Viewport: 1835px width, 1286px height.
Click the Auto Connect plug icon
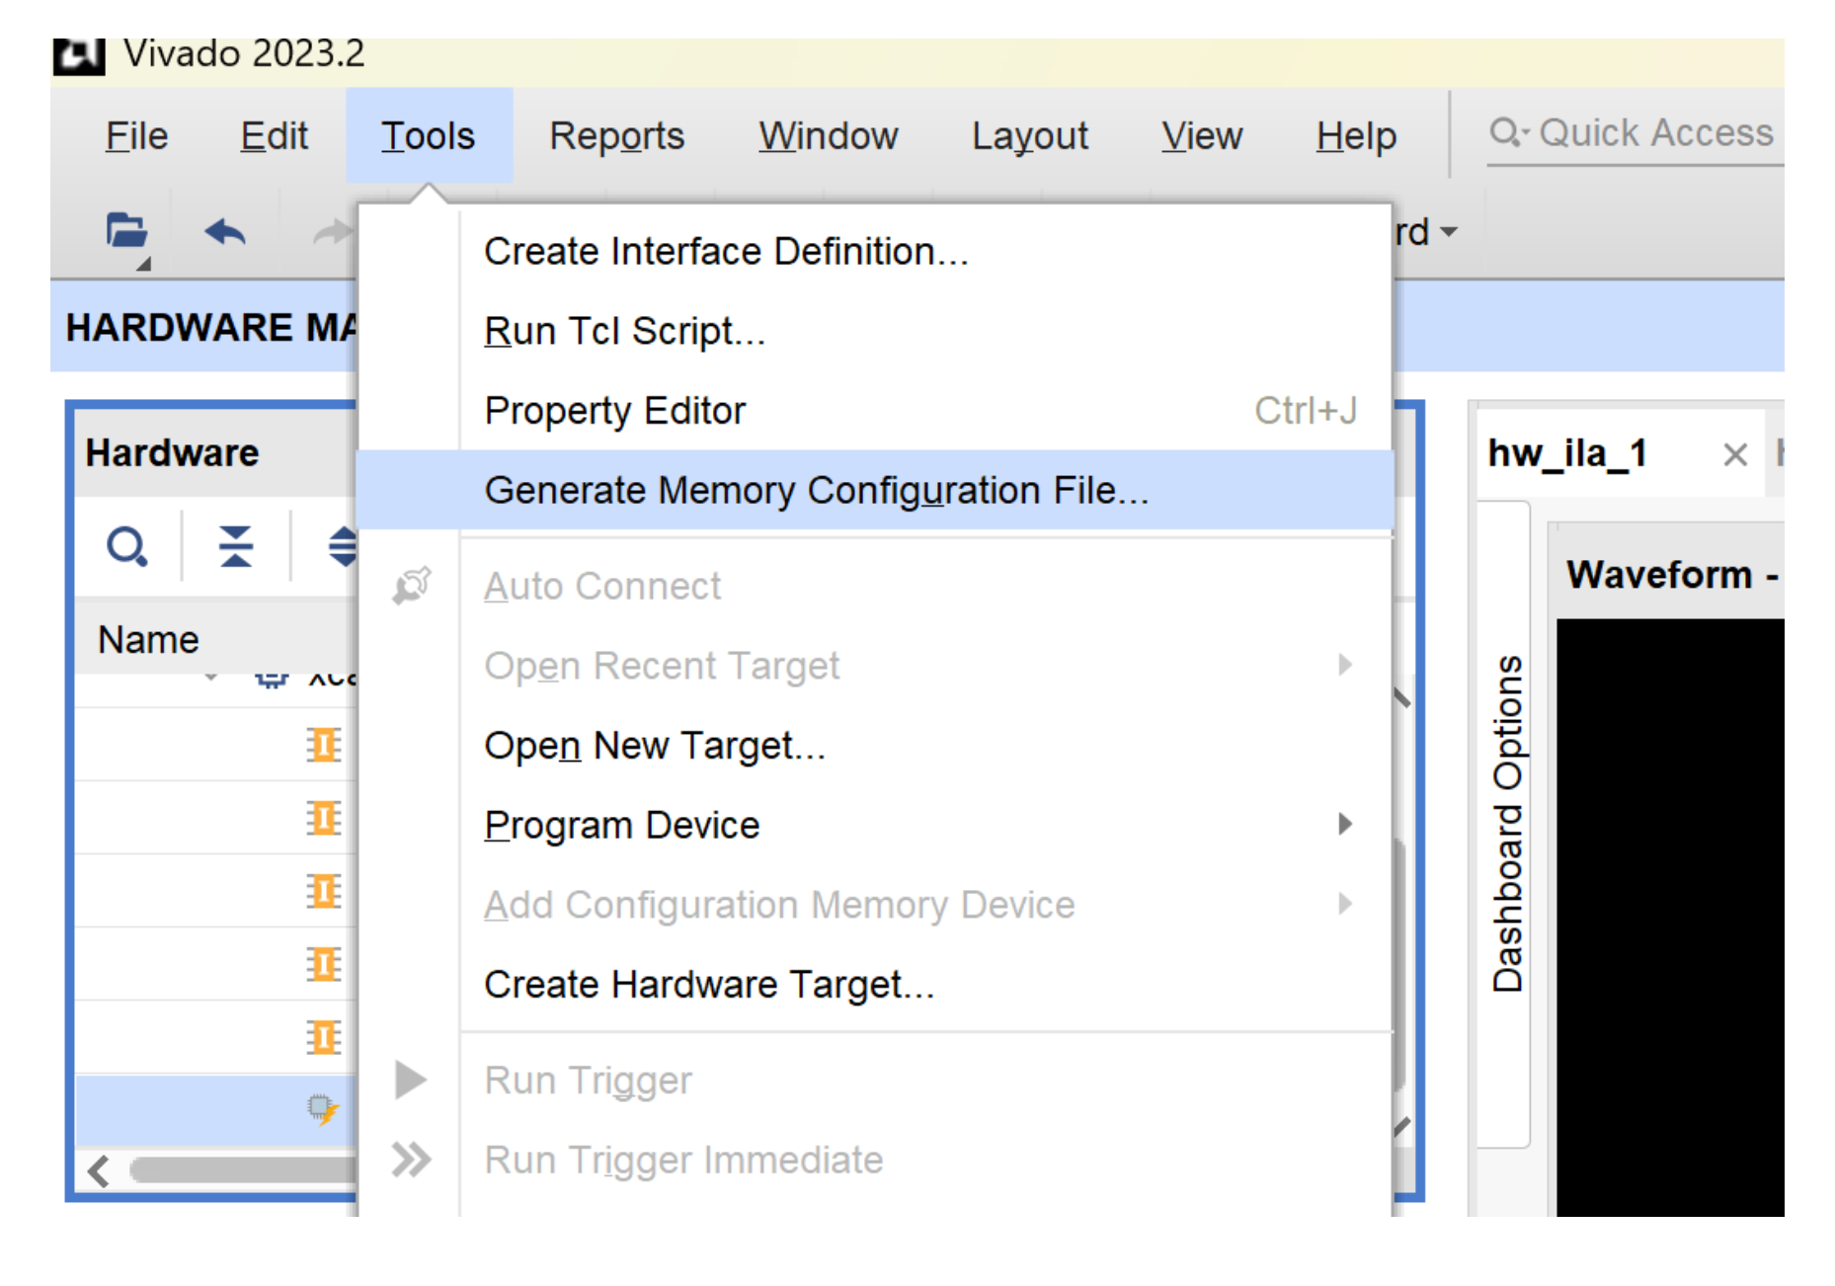[x=411, y=586]
